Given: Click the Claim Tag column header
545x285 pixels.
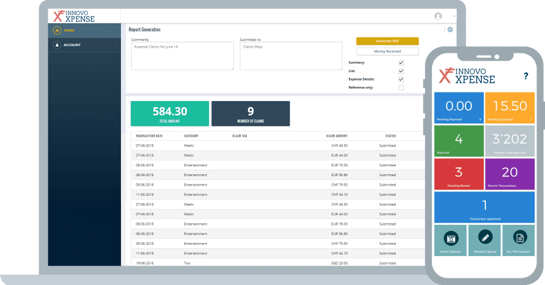Looking at the screenshot, I should pyautogui.click(x=240, y=136).
